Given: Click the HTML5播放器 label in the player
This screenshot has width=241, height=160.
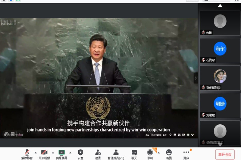Looking at the screenshot, I should (x=156, y=135).
